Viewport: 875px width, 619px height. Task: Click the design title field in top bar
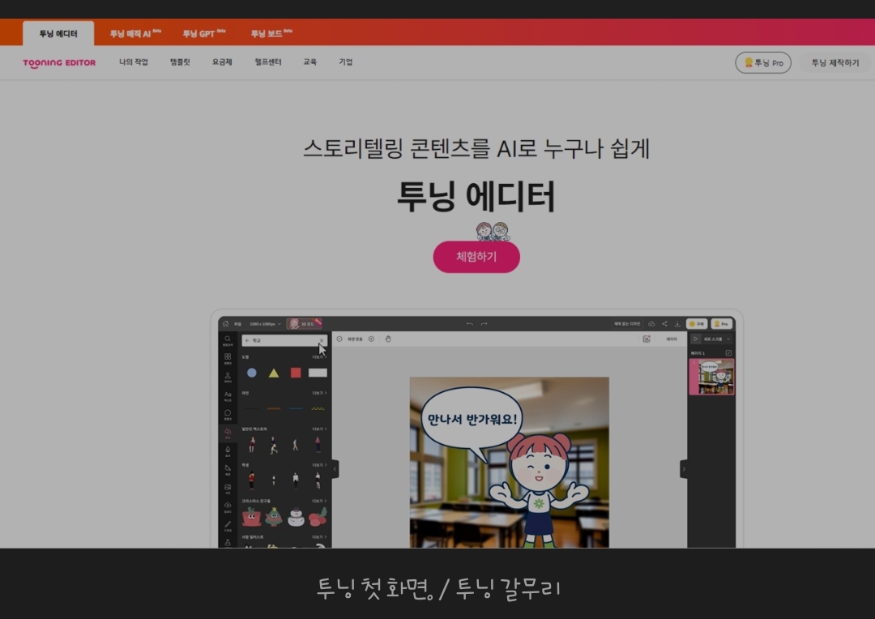point(627,324)
